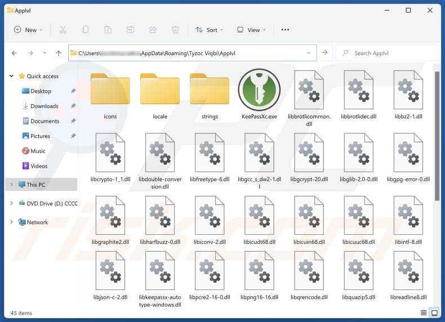
Task: Select the libbz2-1.dll file icon
Action: (408, 90)
